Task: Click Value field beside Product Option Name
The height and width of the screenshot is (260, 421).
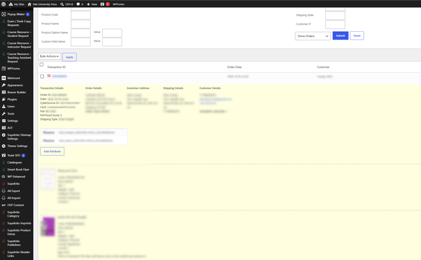Action: (112, 33)
